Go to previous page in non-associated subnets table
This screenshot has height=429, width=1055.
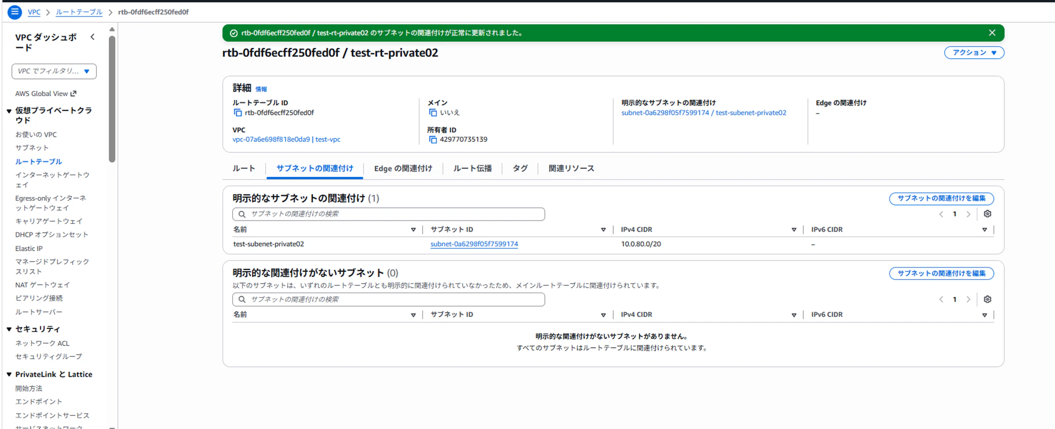click(x=941, y=299)
